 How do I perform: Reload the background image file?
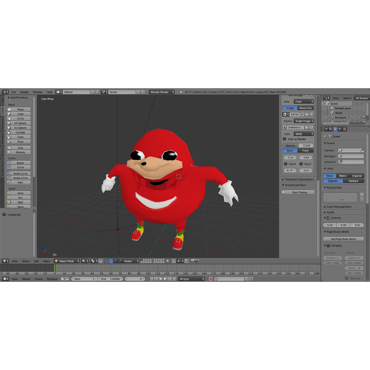pyautogui.click(x=311, y=128)
